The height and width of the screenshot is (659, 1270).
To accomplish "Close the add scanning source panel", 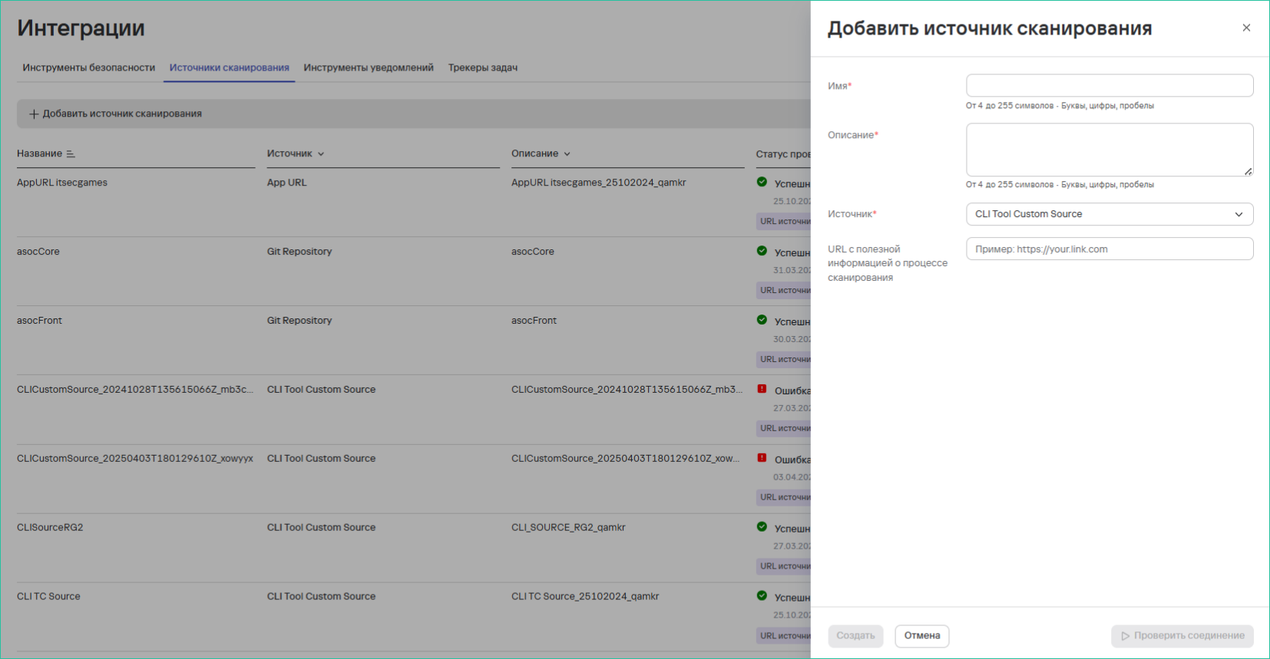I will (x=1246, y=28).
